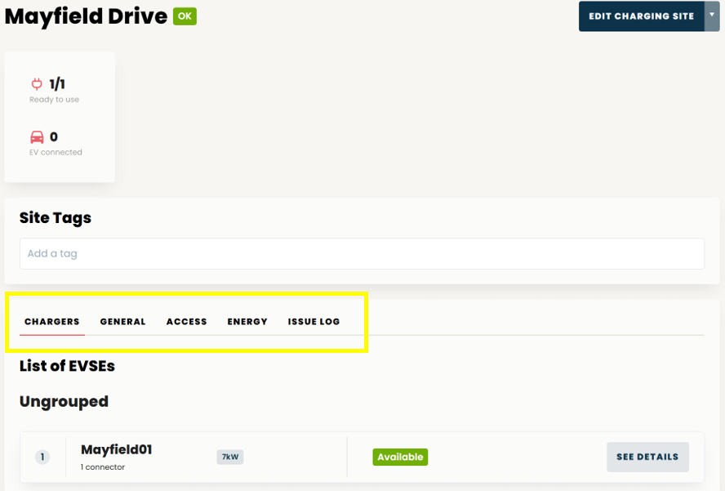The height and width of the screenshot is (491, 725).
Task: Click the 0 EV connected count
Action: (x=54, y=137)
